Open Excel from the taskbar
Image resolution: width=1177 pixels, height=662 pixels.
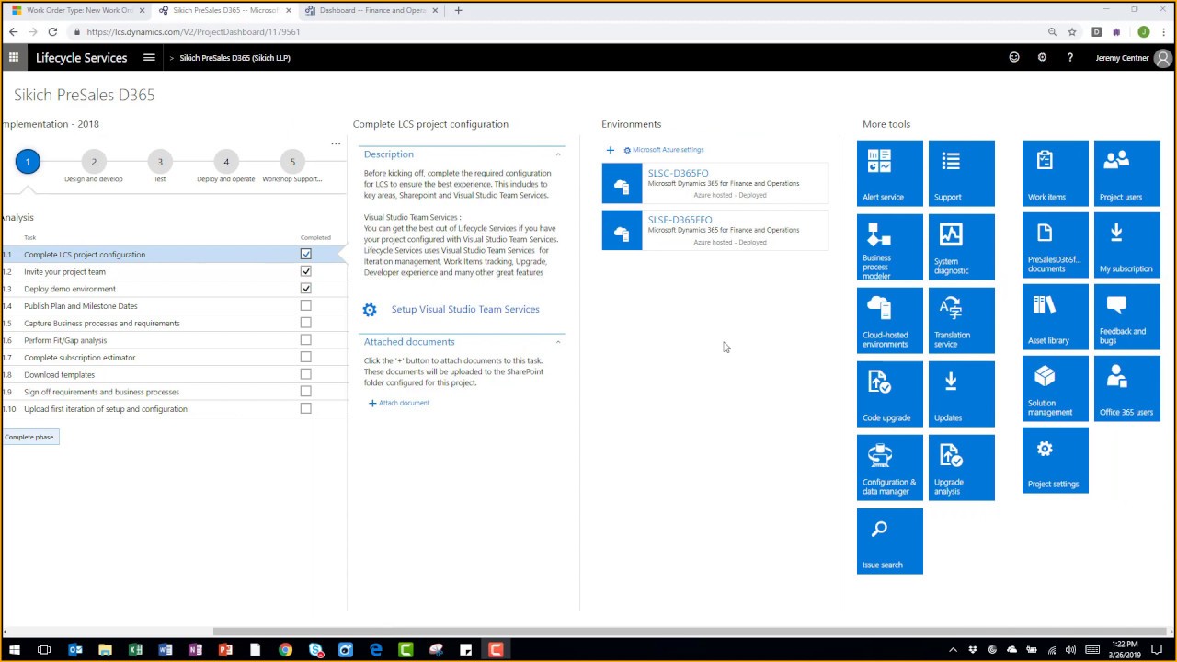pos(135,650)
